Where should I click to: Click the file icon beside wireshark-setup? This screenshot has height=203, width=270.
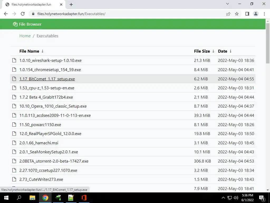coord(14,61)
